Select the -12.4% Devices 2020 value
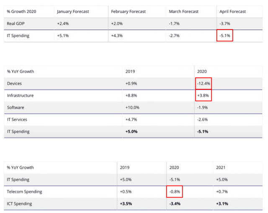 [x=204, y=84]
